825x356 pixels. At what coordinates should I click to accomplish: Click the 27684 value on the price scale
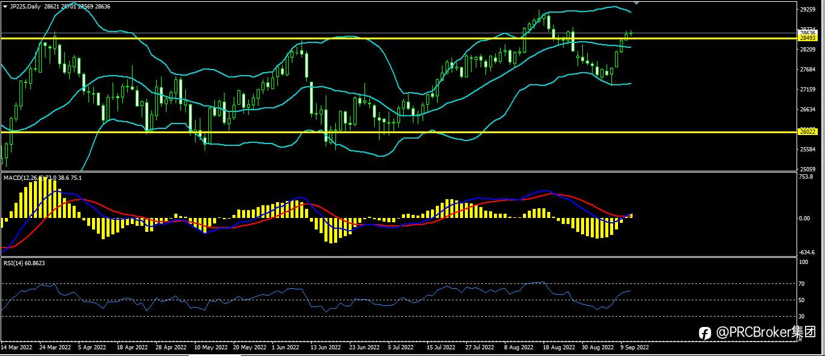[x=808, y=70]
